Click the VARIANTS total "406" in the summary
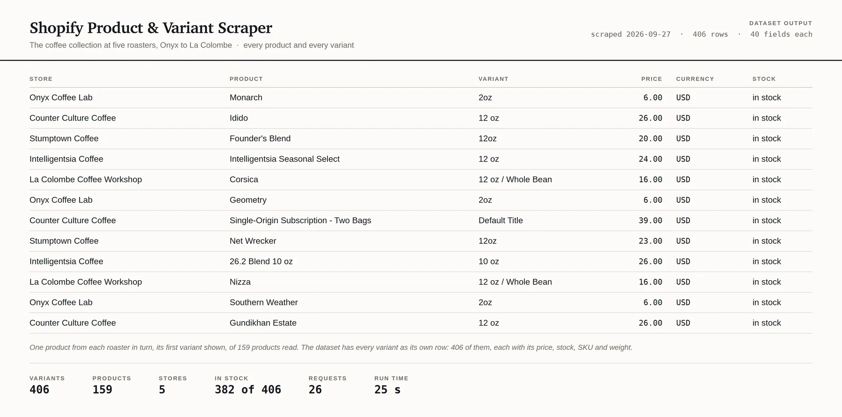This screenshot has height=417, width=842. 39,390
